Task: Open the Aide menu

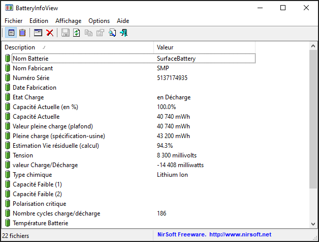Action: (x=123, y=21)
